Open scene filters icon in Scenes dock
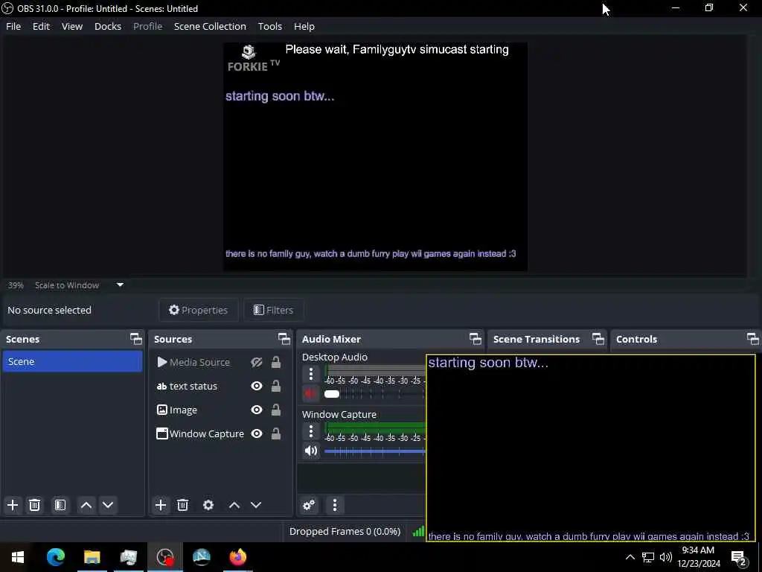 (x=60, y=505)
